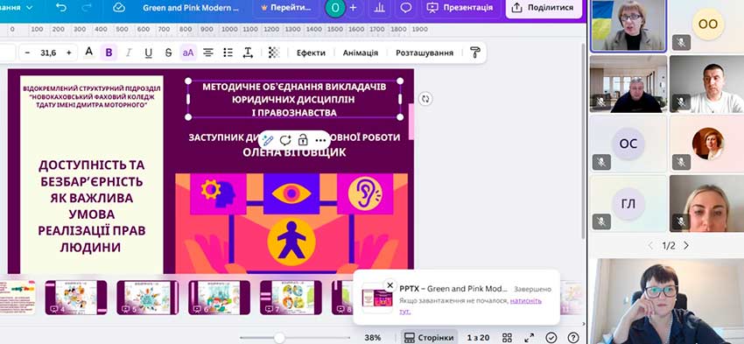The image size is (744, 344).
Task: Select the accessibility illustration on the slide
Action: pyautogui.click(x=291, y=223)
